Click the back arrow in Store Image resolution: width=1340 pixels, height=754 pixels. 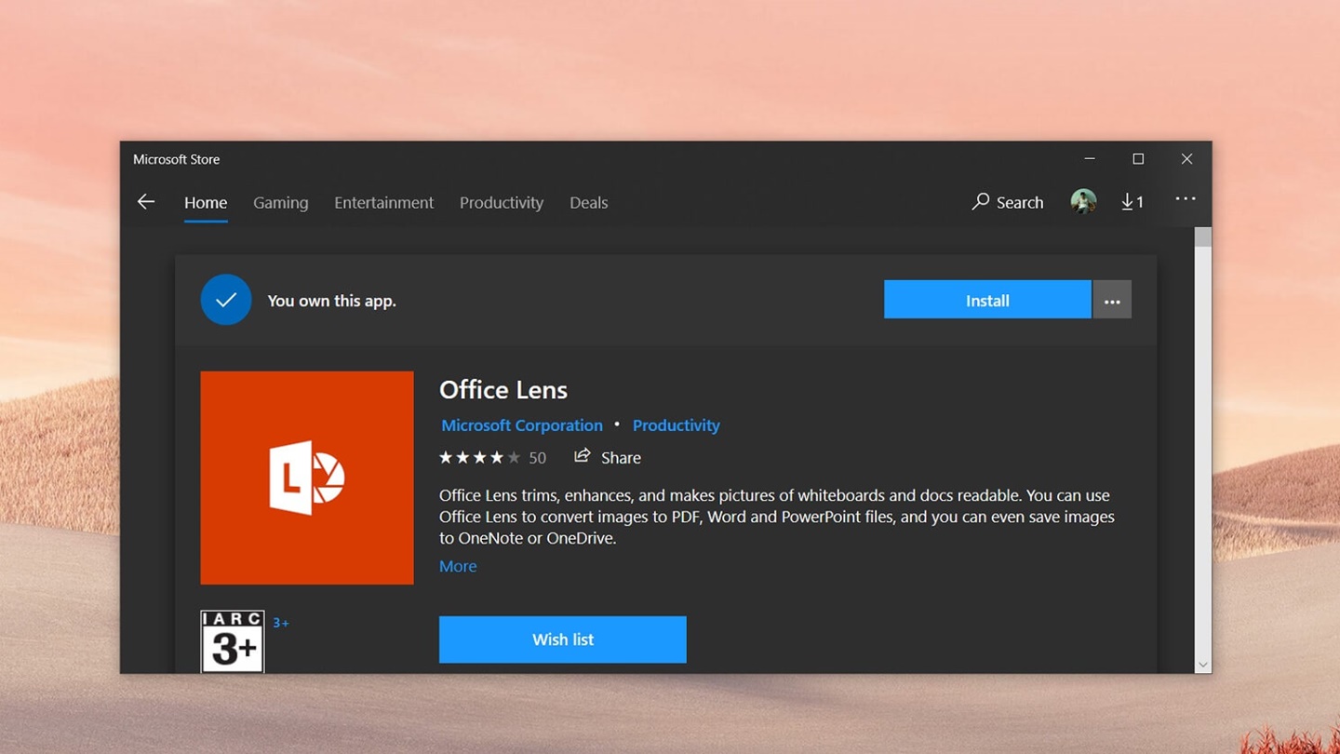[146, 202]
